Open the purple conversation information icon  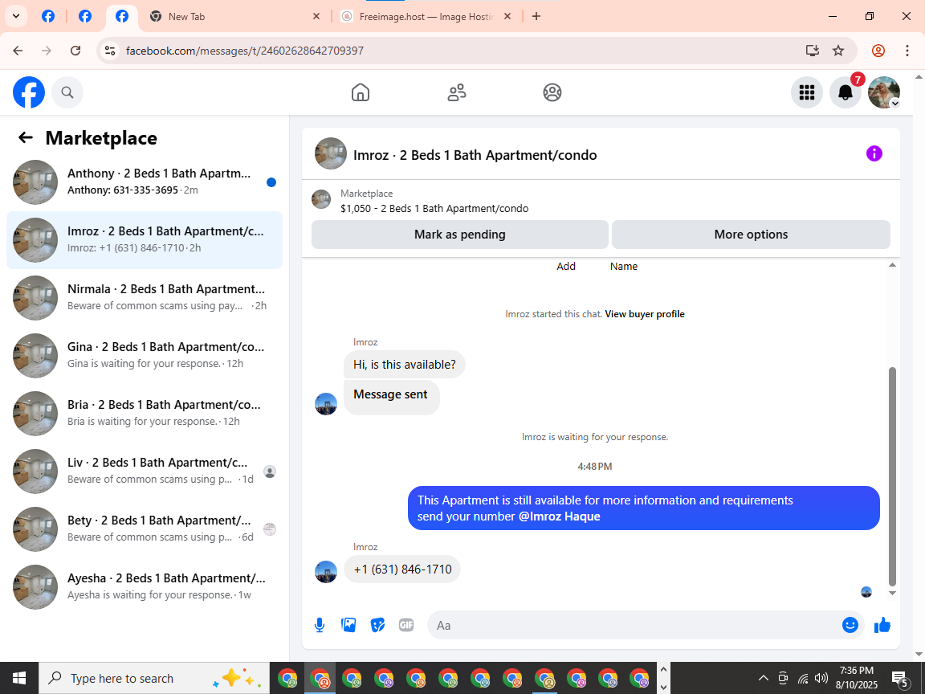click(x=874, y=153)
